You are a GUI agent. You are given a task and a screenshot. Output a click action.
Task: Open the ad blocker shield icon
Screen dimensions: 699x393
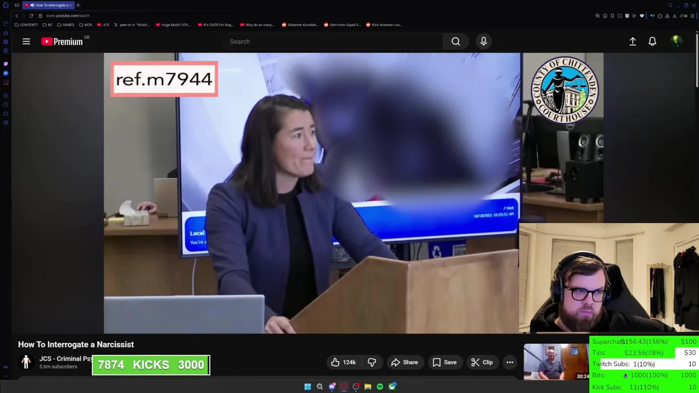tap(627, 16)
